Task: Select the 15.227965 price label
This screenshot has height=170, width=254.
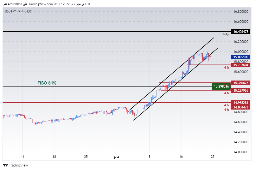Action: pyautogui.click(x=240, y=91)
